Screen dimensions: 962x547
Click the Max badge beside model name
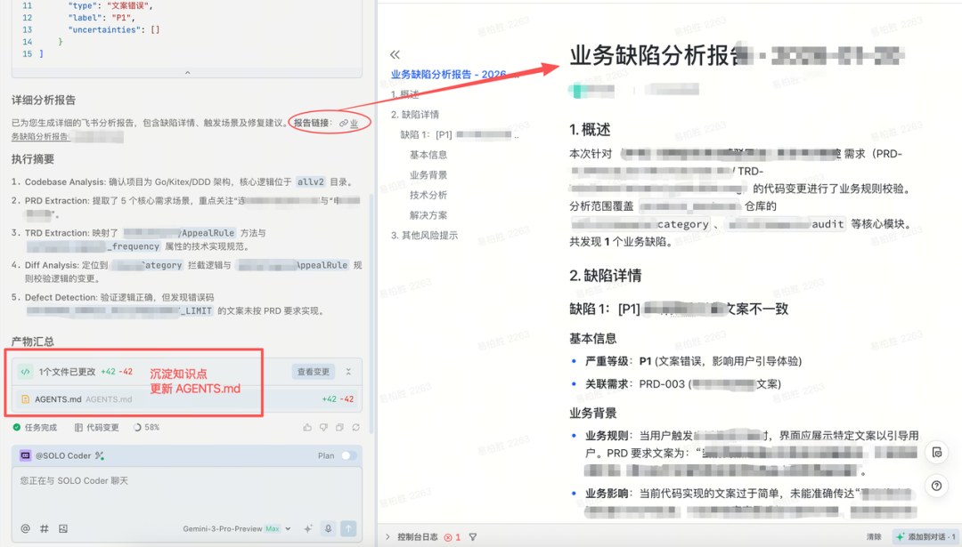click(273, 528)
